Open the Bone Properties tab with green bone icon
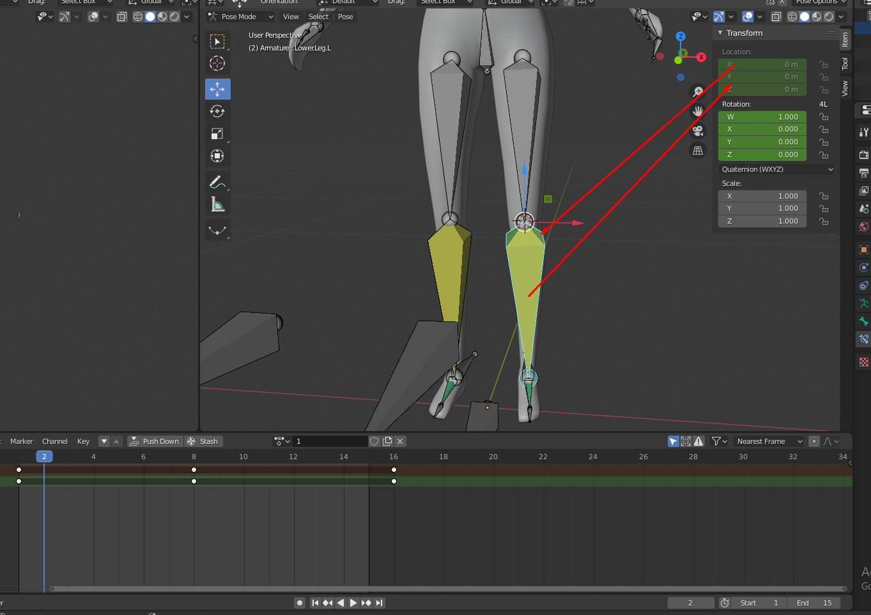The height and width of the screenshot is (615, 871). (x=864, y=321)
